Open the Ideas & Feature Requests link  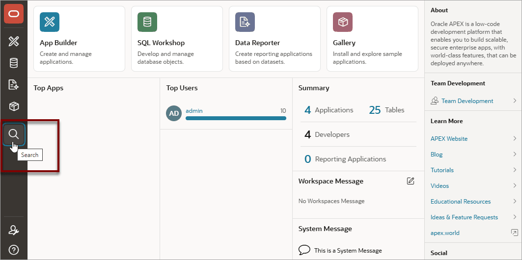(x=465, y=217)
